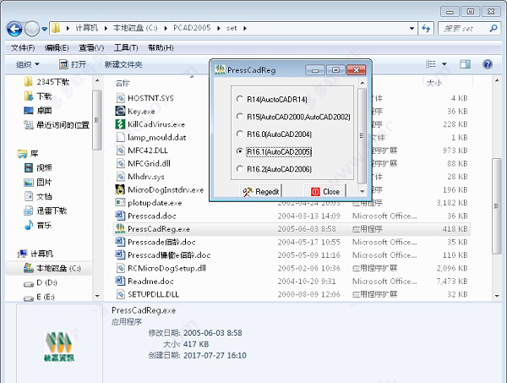Open the 工具(T) menu
This screenshot has height=383, width=507.
(x=126, y=48)
